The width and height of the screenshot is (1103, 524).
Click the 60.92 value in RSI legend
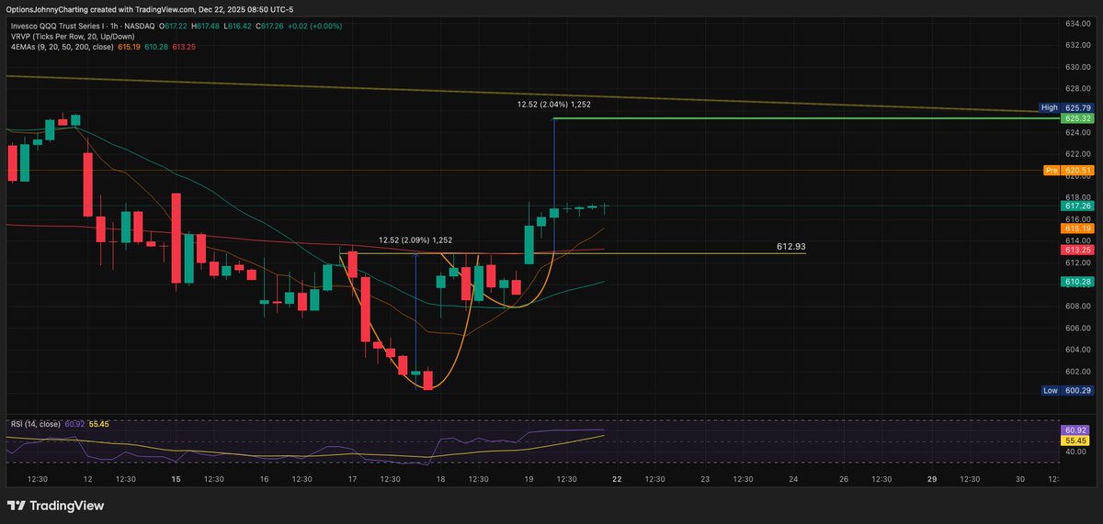coord(74,424)
